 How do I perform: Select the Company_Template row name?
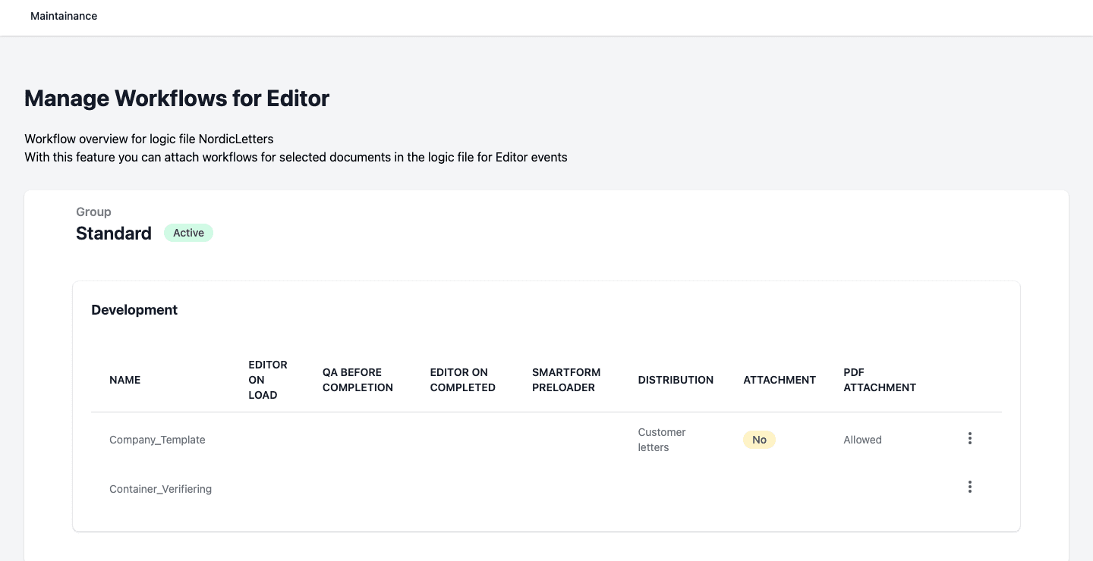(x=157, y=440)
